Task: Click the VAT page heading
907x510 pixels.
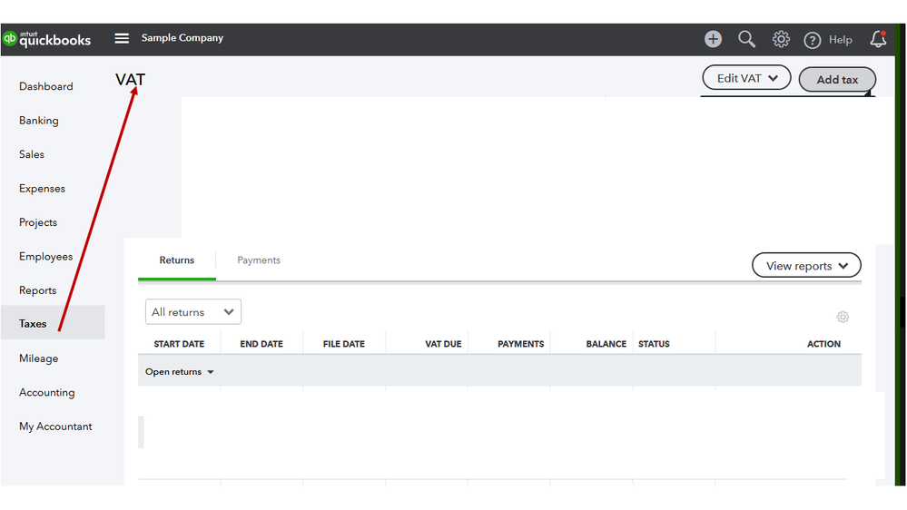Action: point(130,79)
